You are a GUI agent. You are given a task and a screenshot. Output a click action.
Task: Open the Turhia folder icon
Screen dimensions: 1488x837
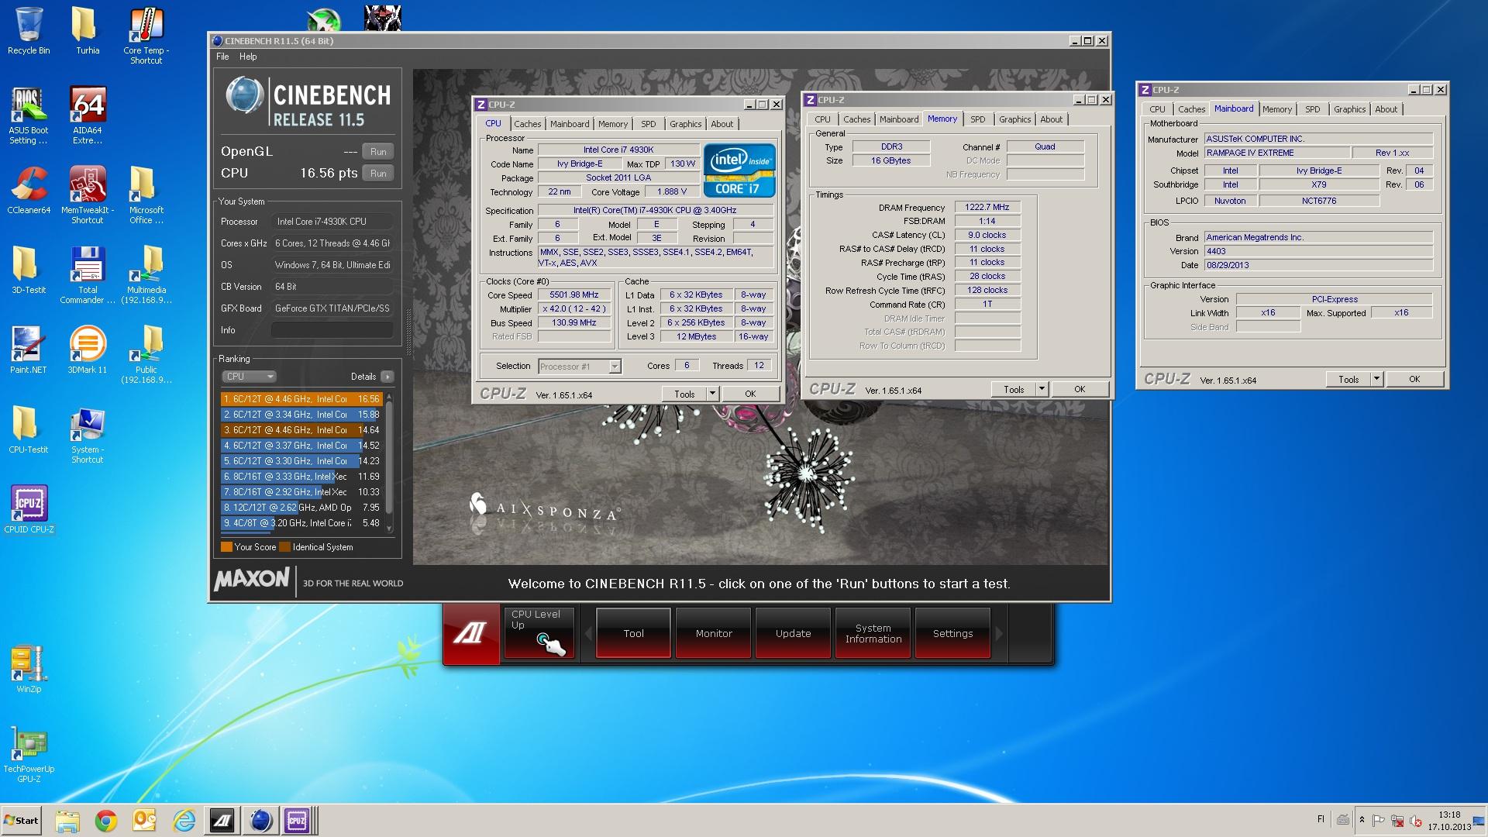(x=87, y=31)
